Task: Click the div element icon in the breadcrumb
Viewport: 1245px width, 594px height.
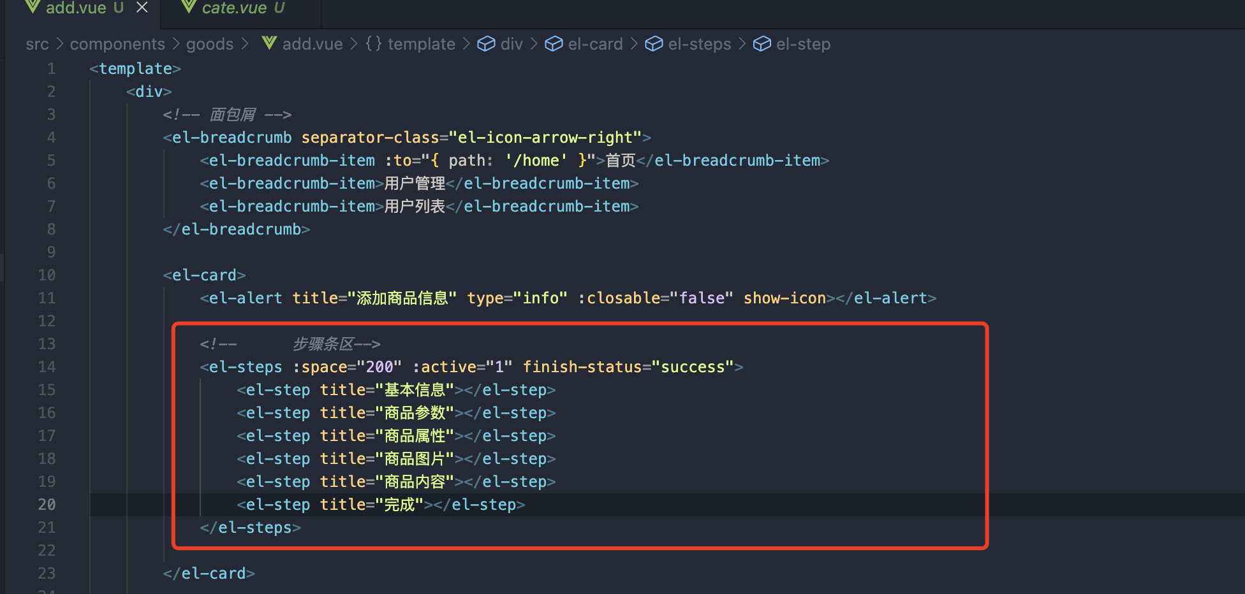Action: (x=487, y=43)
